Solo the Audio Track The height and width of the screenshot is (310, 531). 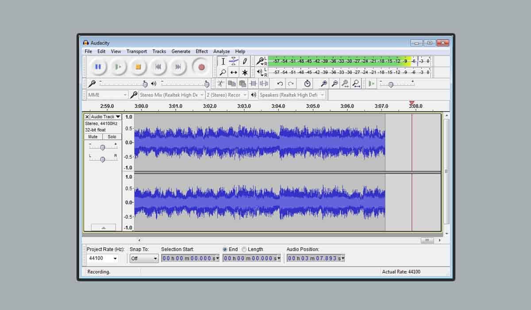tap(112, 137)
